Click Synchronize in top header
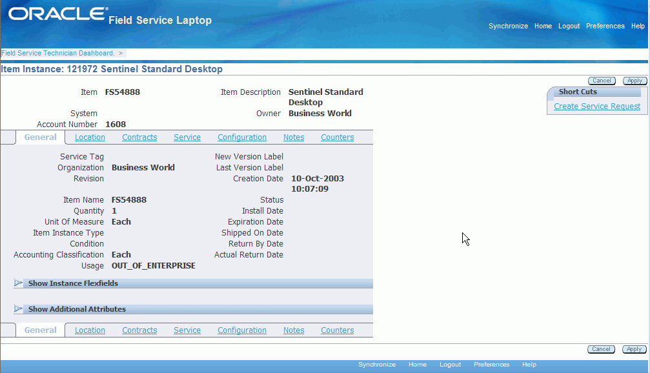 [x=508, y=26]
